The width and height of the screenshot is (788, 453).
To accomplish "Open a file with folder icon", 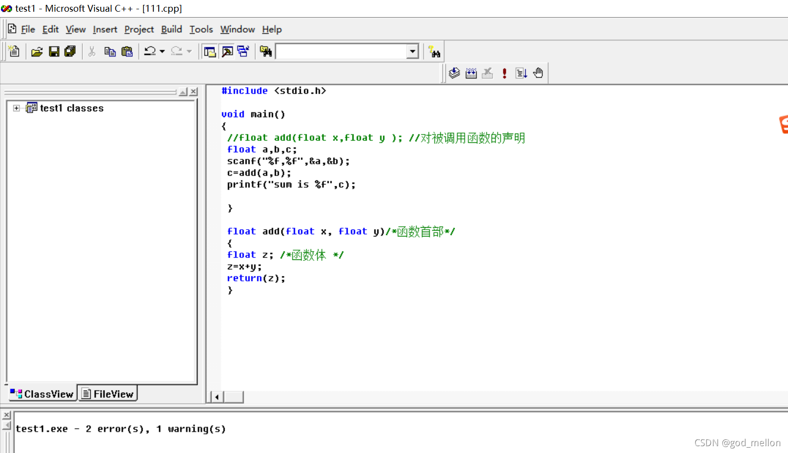I will tap(37, 51).
